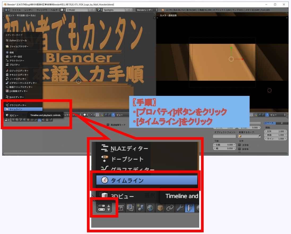Open the pivot point dropdown in left view header

pyautogui.click(x=92, y=115)
